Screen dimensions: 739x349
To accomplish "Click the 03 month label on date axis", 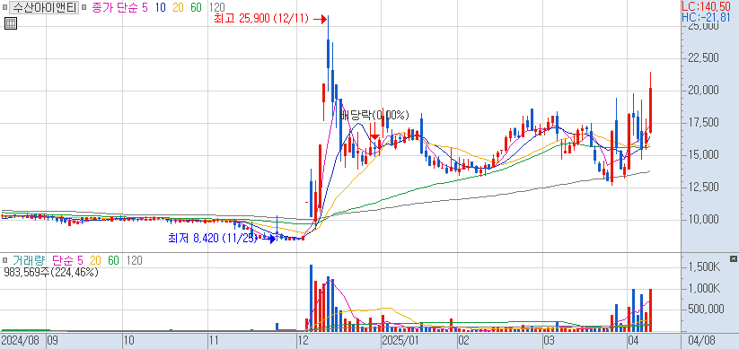I will pyautogui.click(x=549, y=340).
